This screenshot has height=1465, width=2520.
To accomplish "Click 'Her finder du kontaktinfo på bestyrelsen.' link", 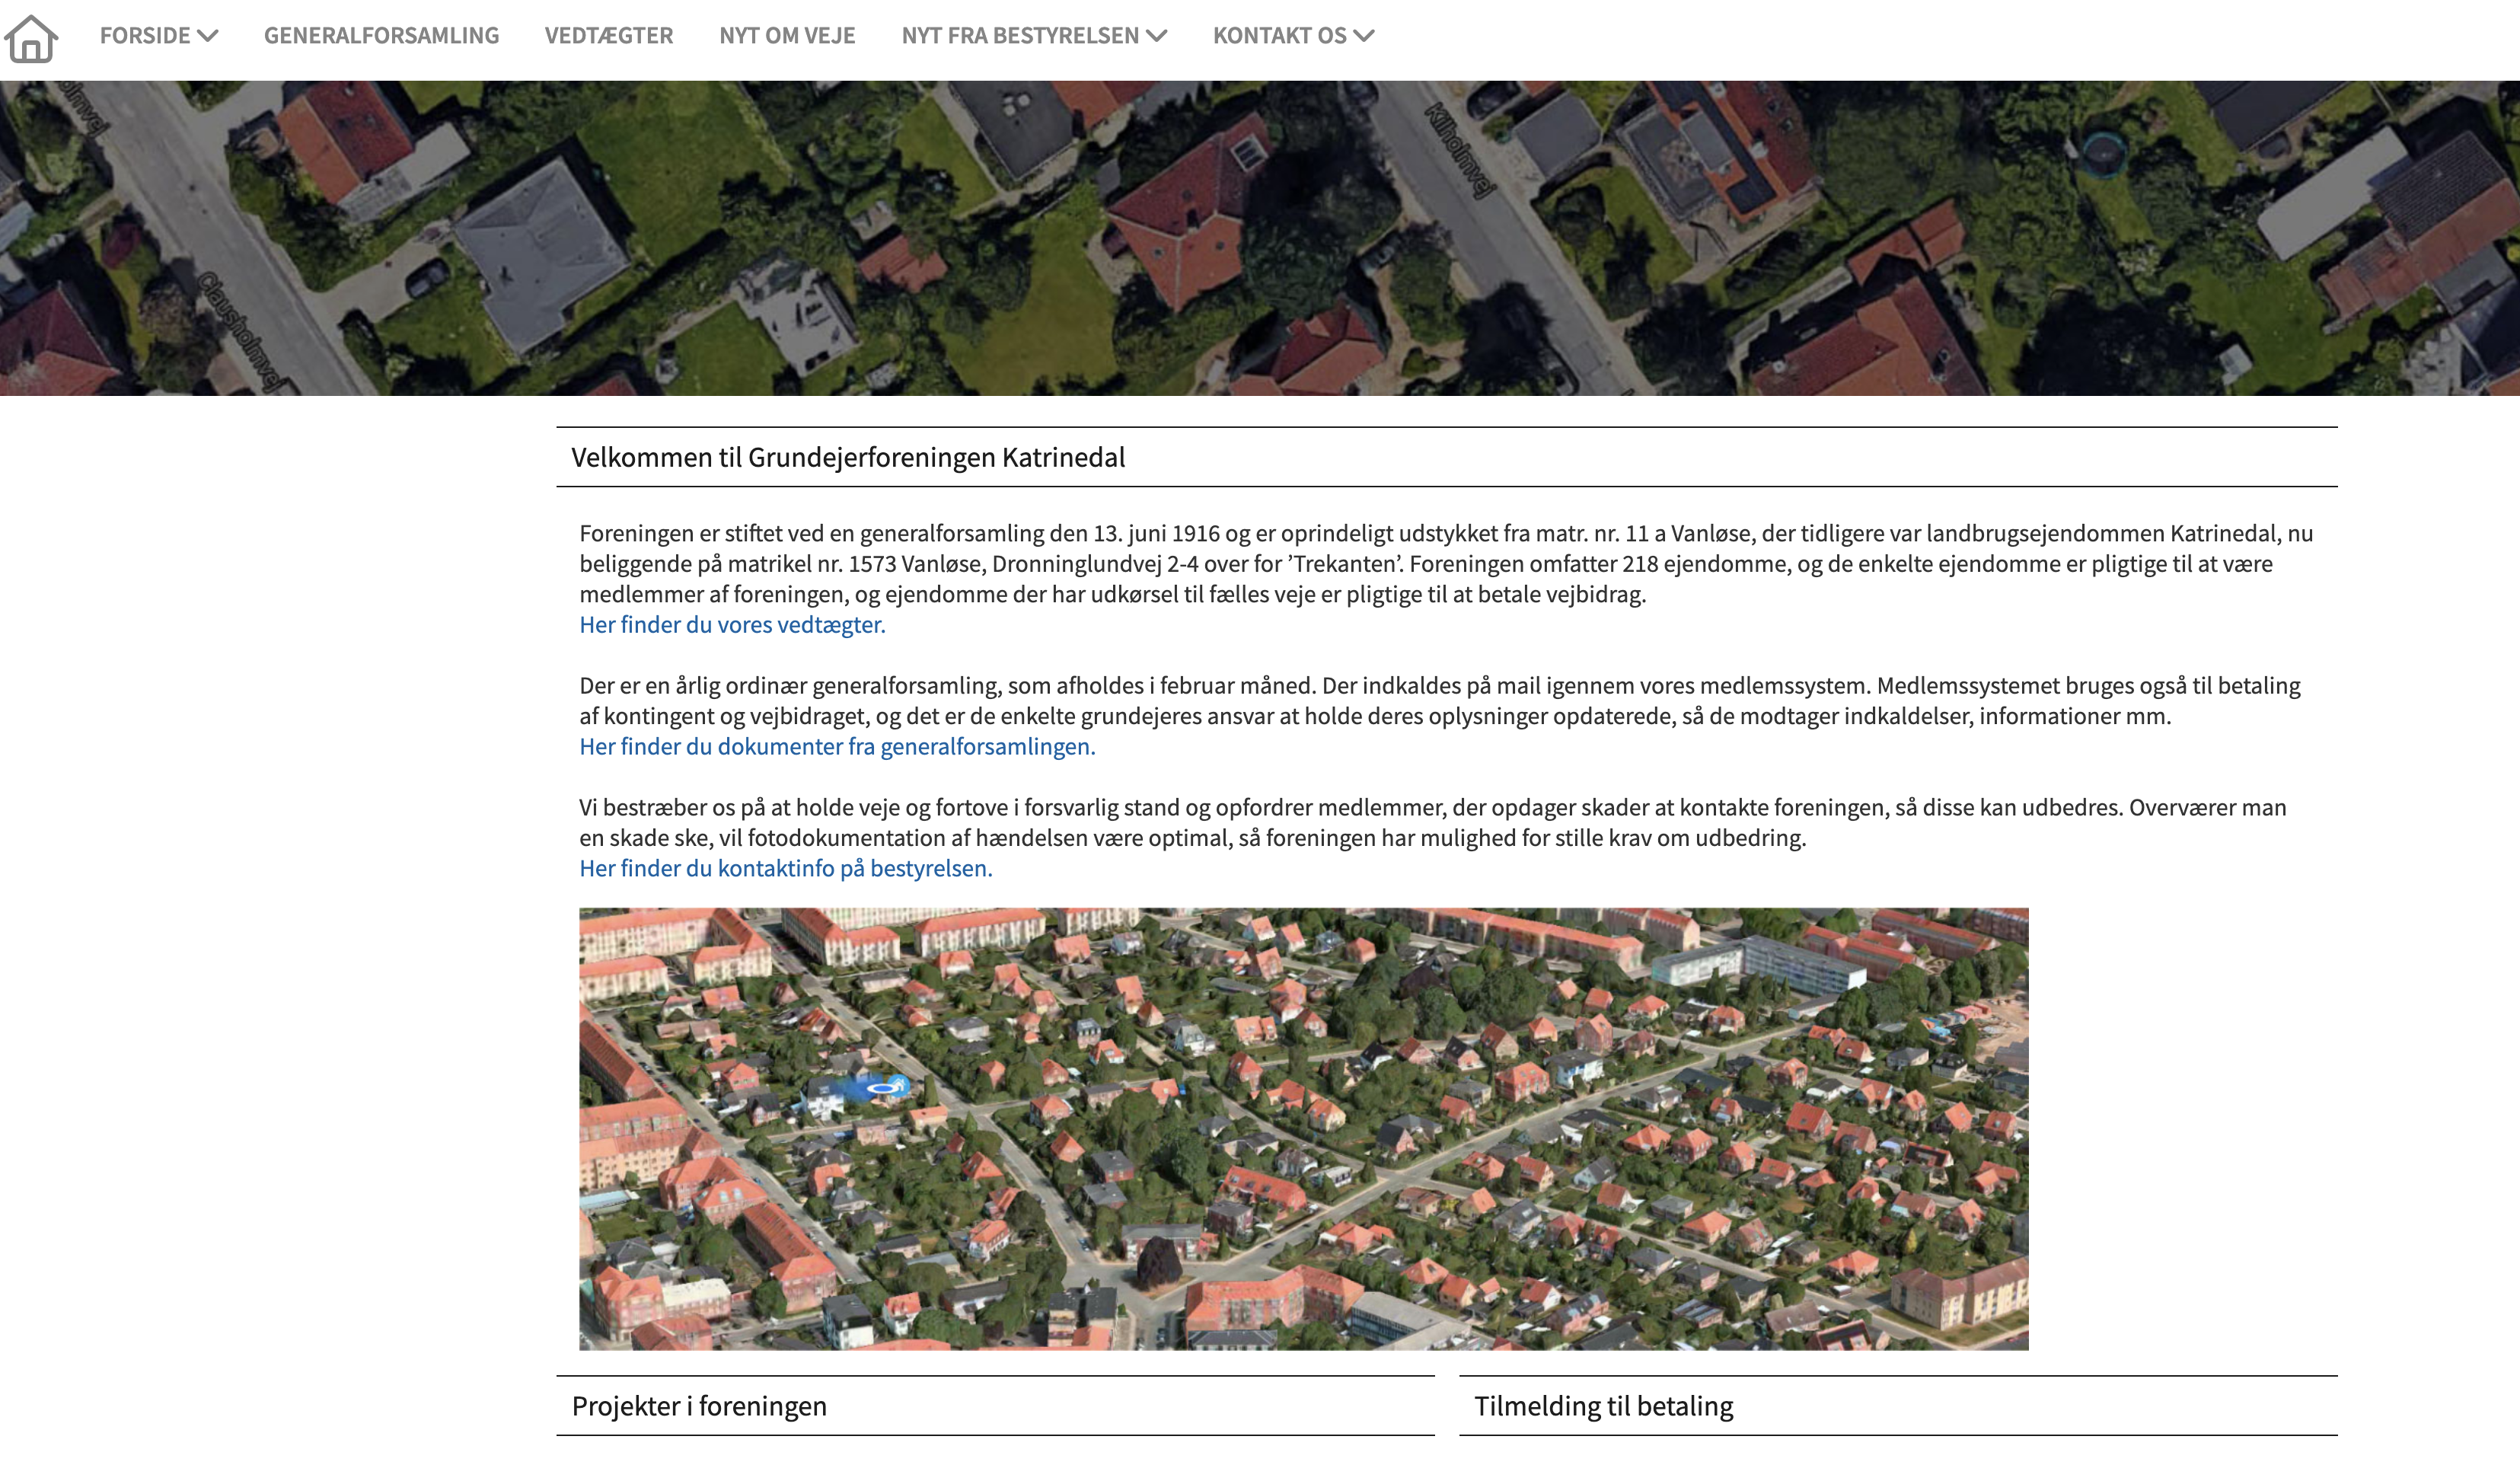I will (x=786, y=869).
